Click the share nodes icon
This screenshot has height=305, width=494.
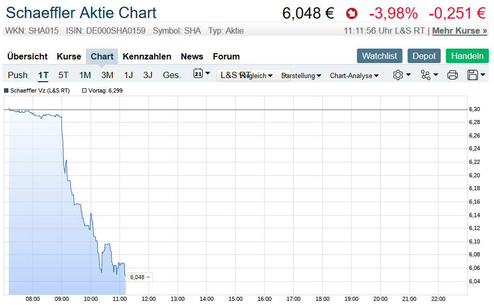click(x=426, y=75)
